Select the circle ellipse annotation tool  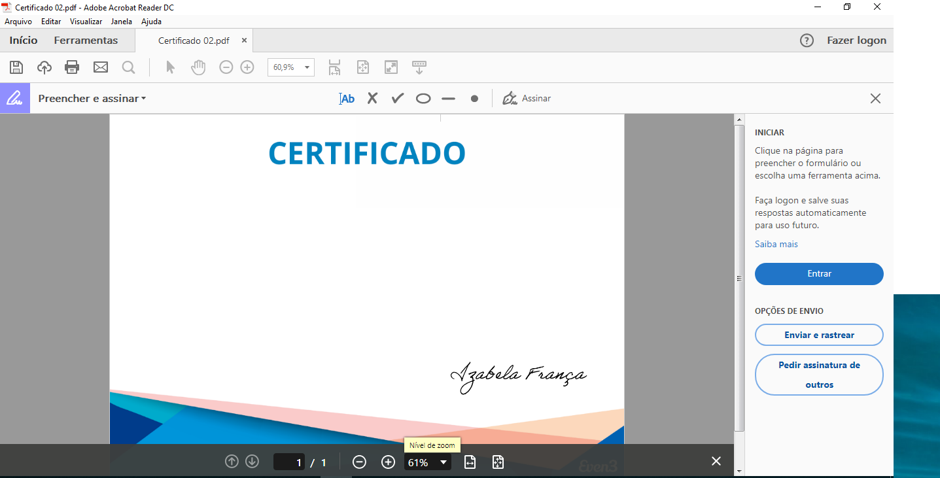(423, 99)
